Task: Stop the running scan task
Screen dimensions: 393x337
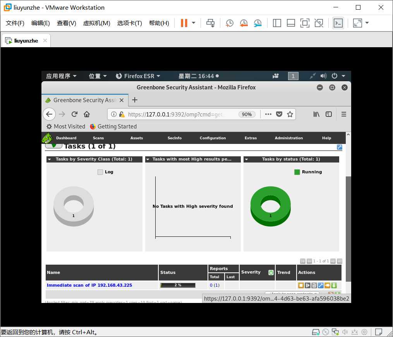Action: (x=301, y=285)
